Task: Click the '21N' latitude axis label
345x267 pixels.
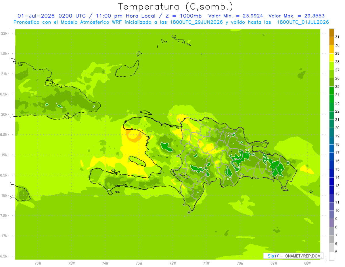Action: (x=4, y=74)
